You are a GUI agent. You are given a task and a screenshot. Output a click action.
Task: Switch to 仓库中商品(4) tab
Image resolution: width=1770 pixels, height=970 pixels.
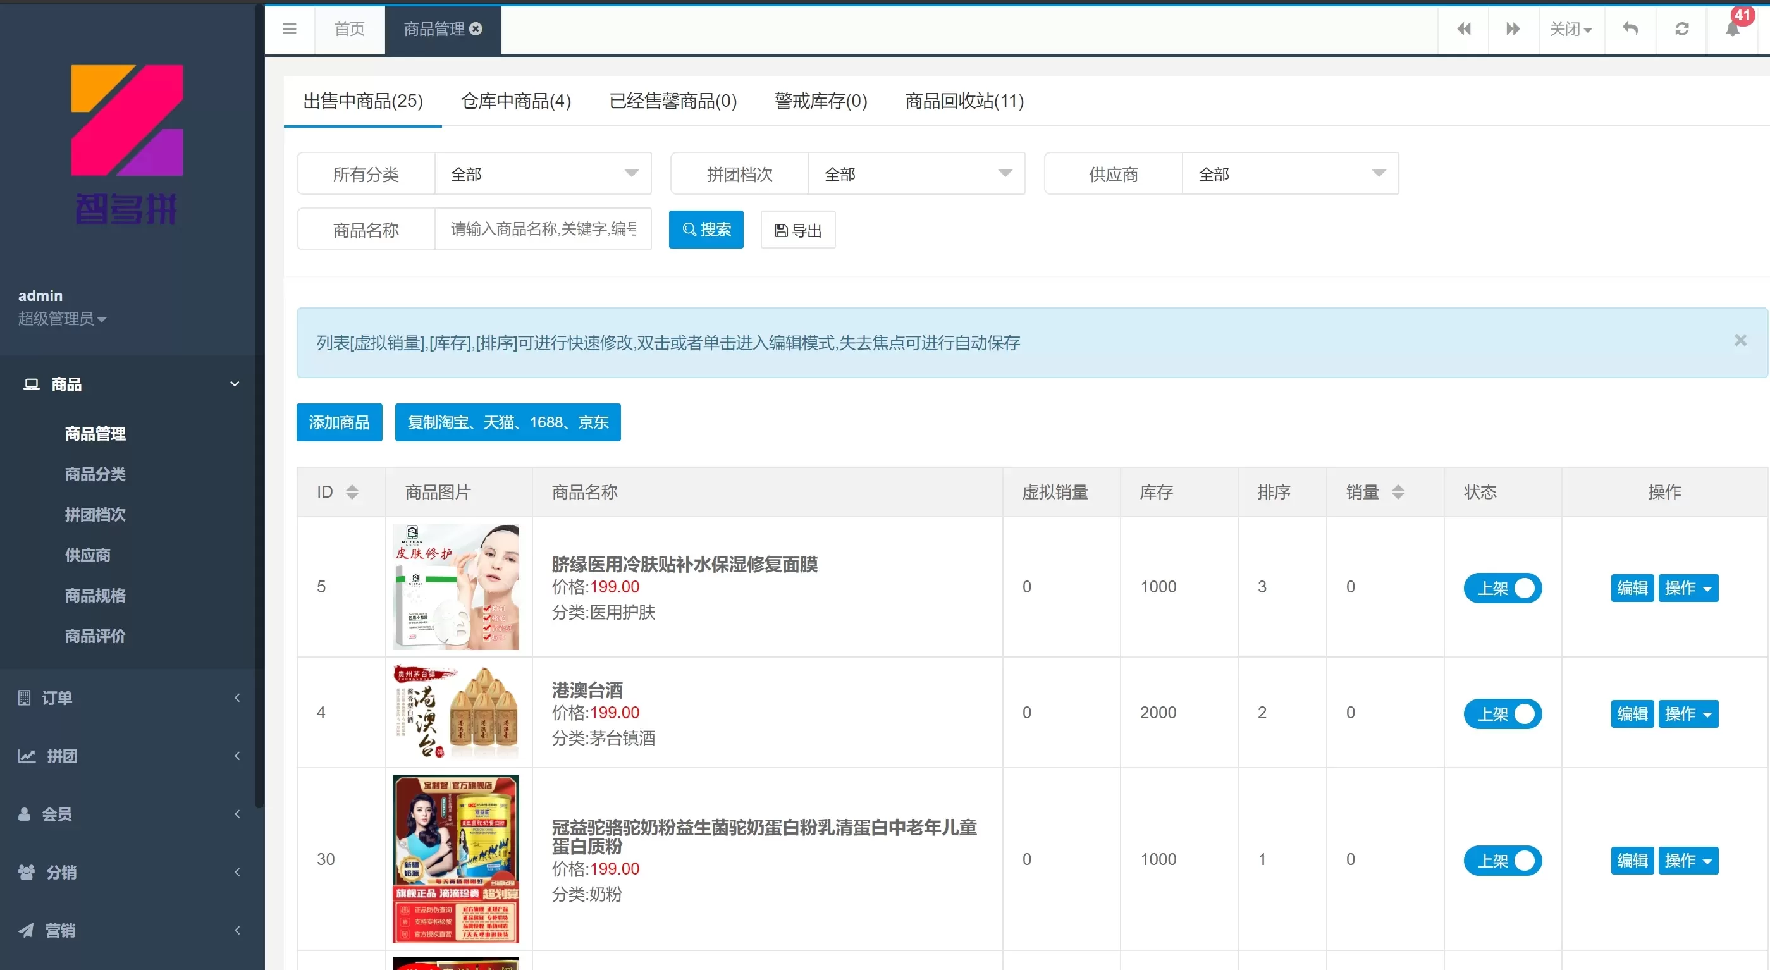pos(515,101)
